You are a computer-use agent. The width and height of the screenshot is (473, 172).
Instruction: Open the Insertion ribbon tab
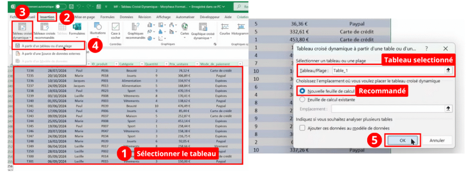point(47,17)
